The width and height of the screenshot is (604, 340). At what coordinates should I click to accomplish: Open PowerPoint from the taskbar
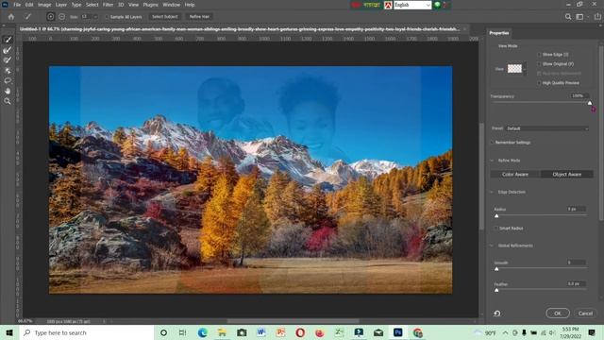click(280, 332)
